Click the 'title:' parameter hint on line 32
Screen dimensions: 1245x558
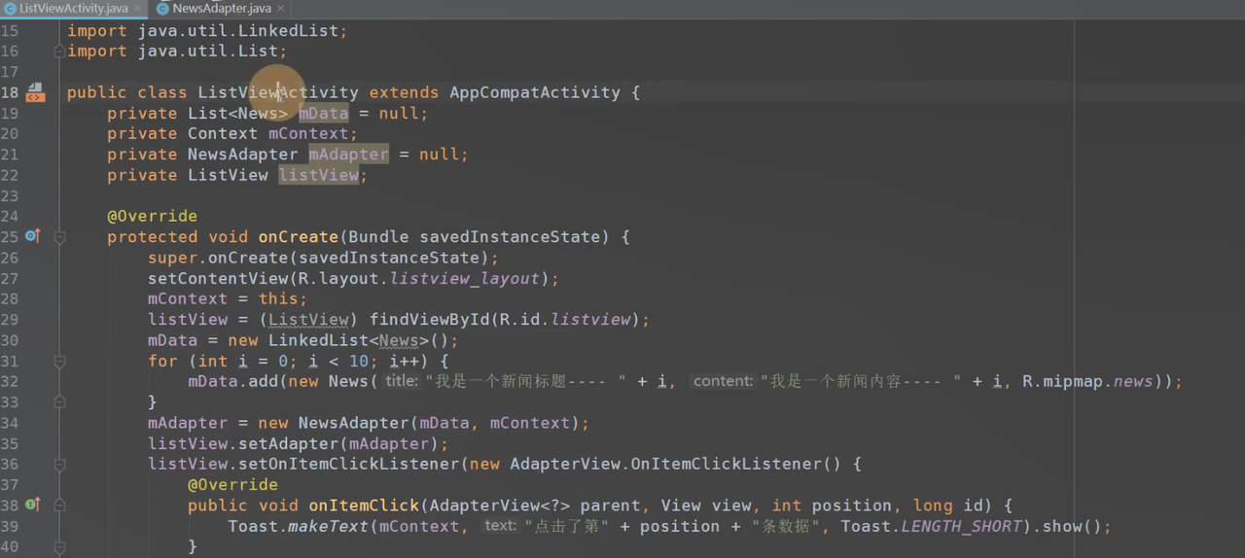[402, 381]
